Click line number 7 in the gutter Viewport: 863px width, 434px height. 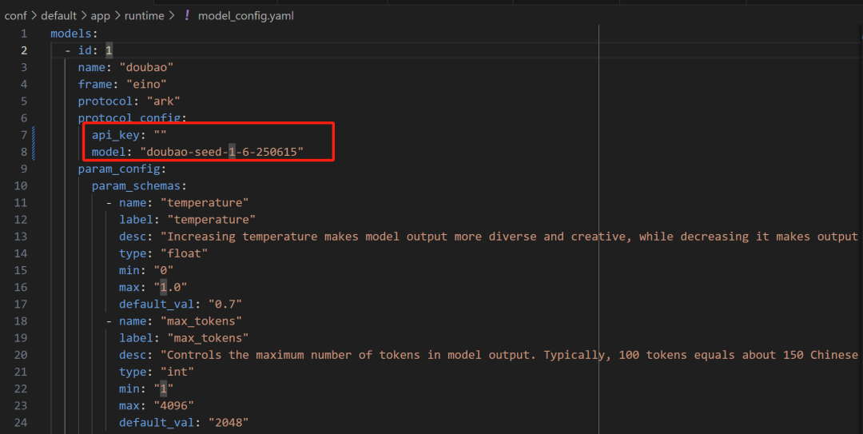(x=24, y=134)
